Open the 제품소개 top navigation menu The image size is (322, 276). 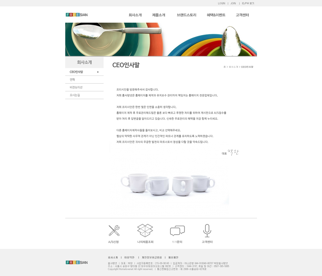(159, 15)
